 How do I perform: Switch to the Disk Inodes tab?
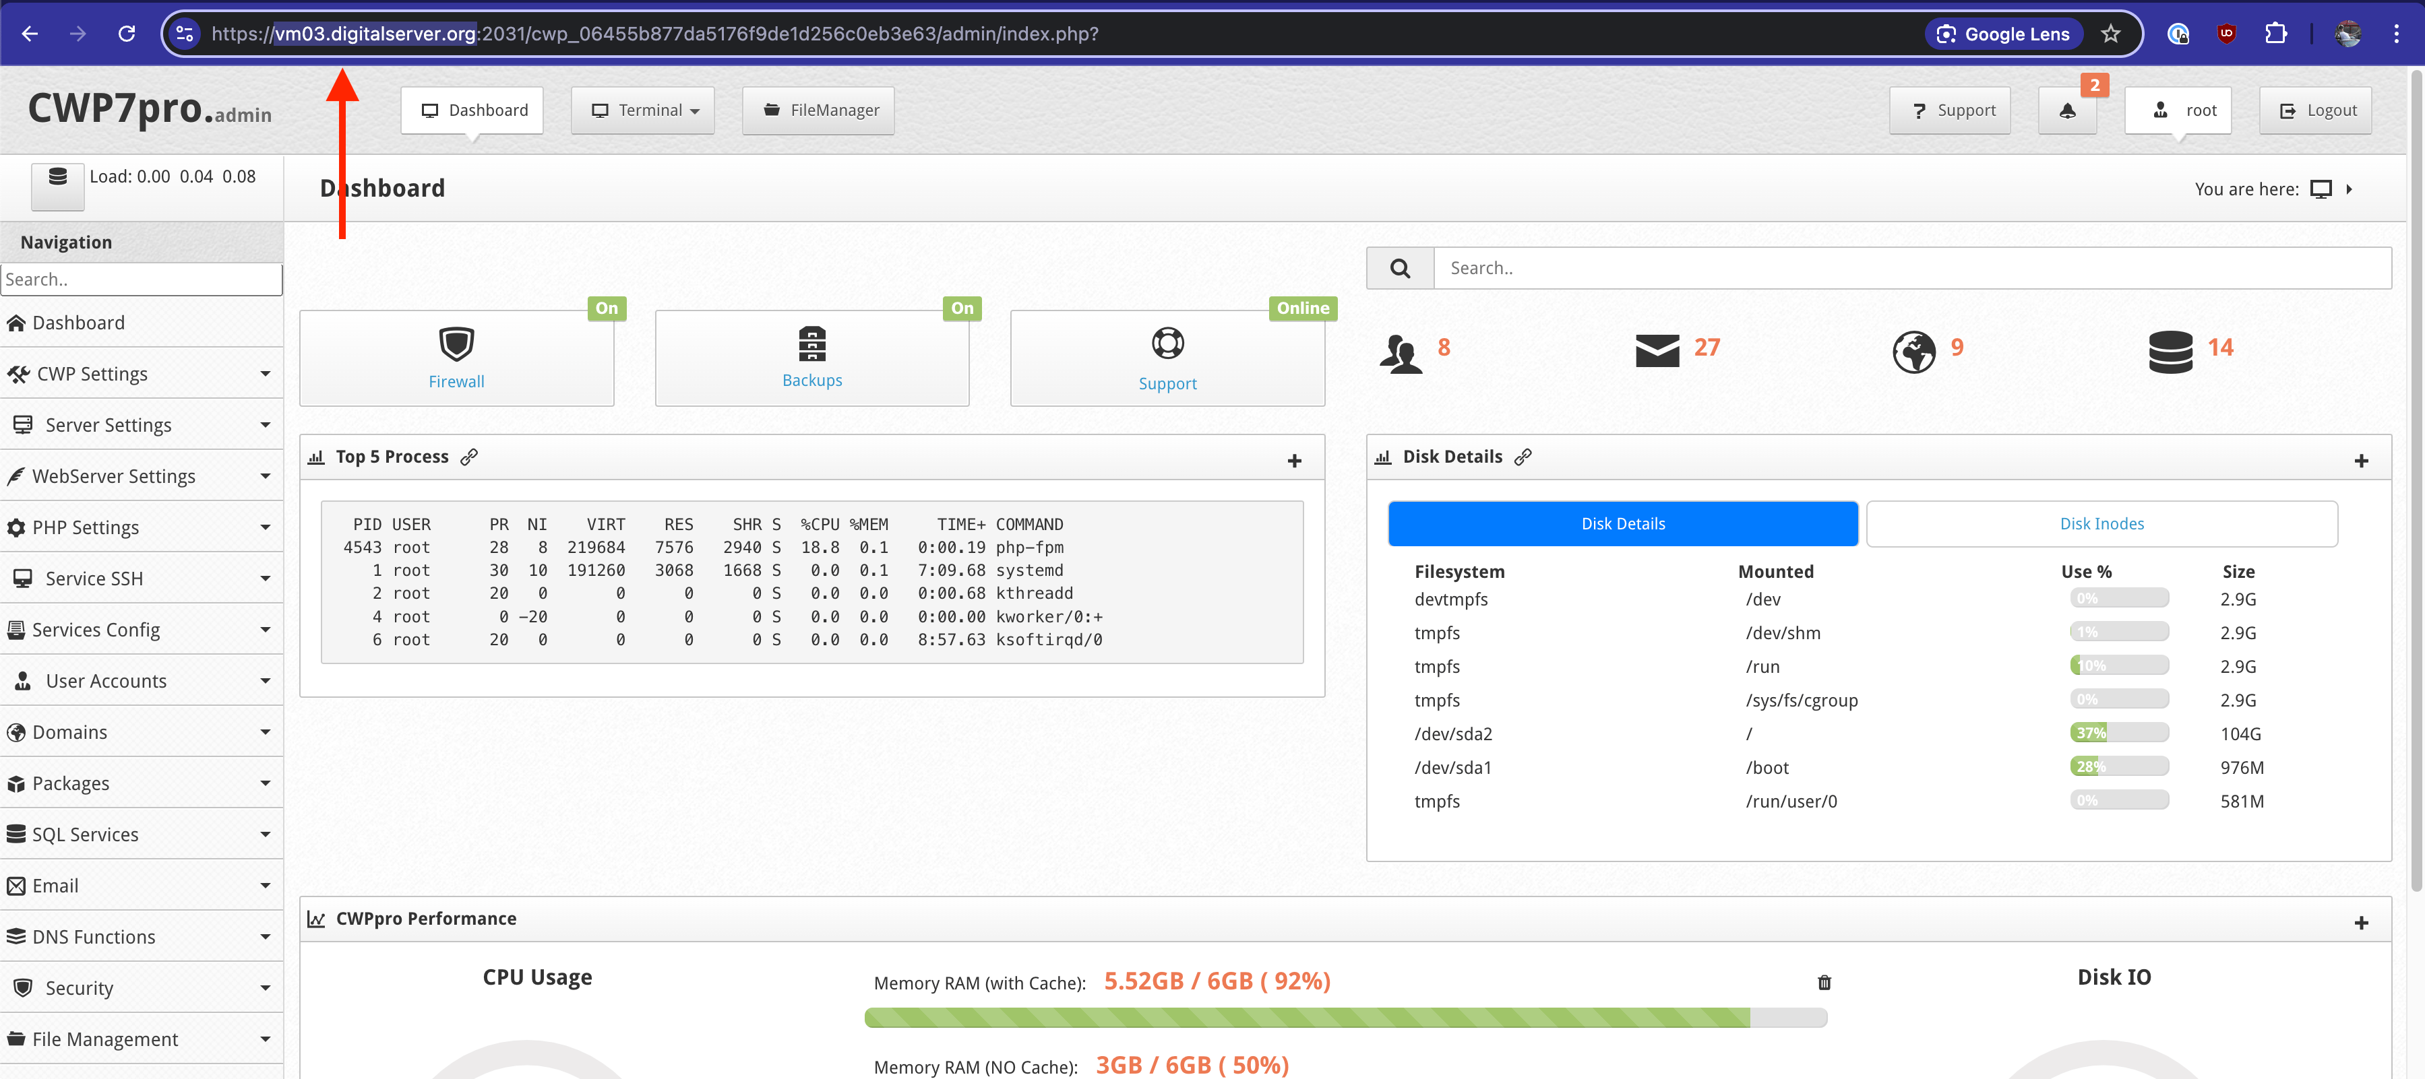tap(2101, 524)
